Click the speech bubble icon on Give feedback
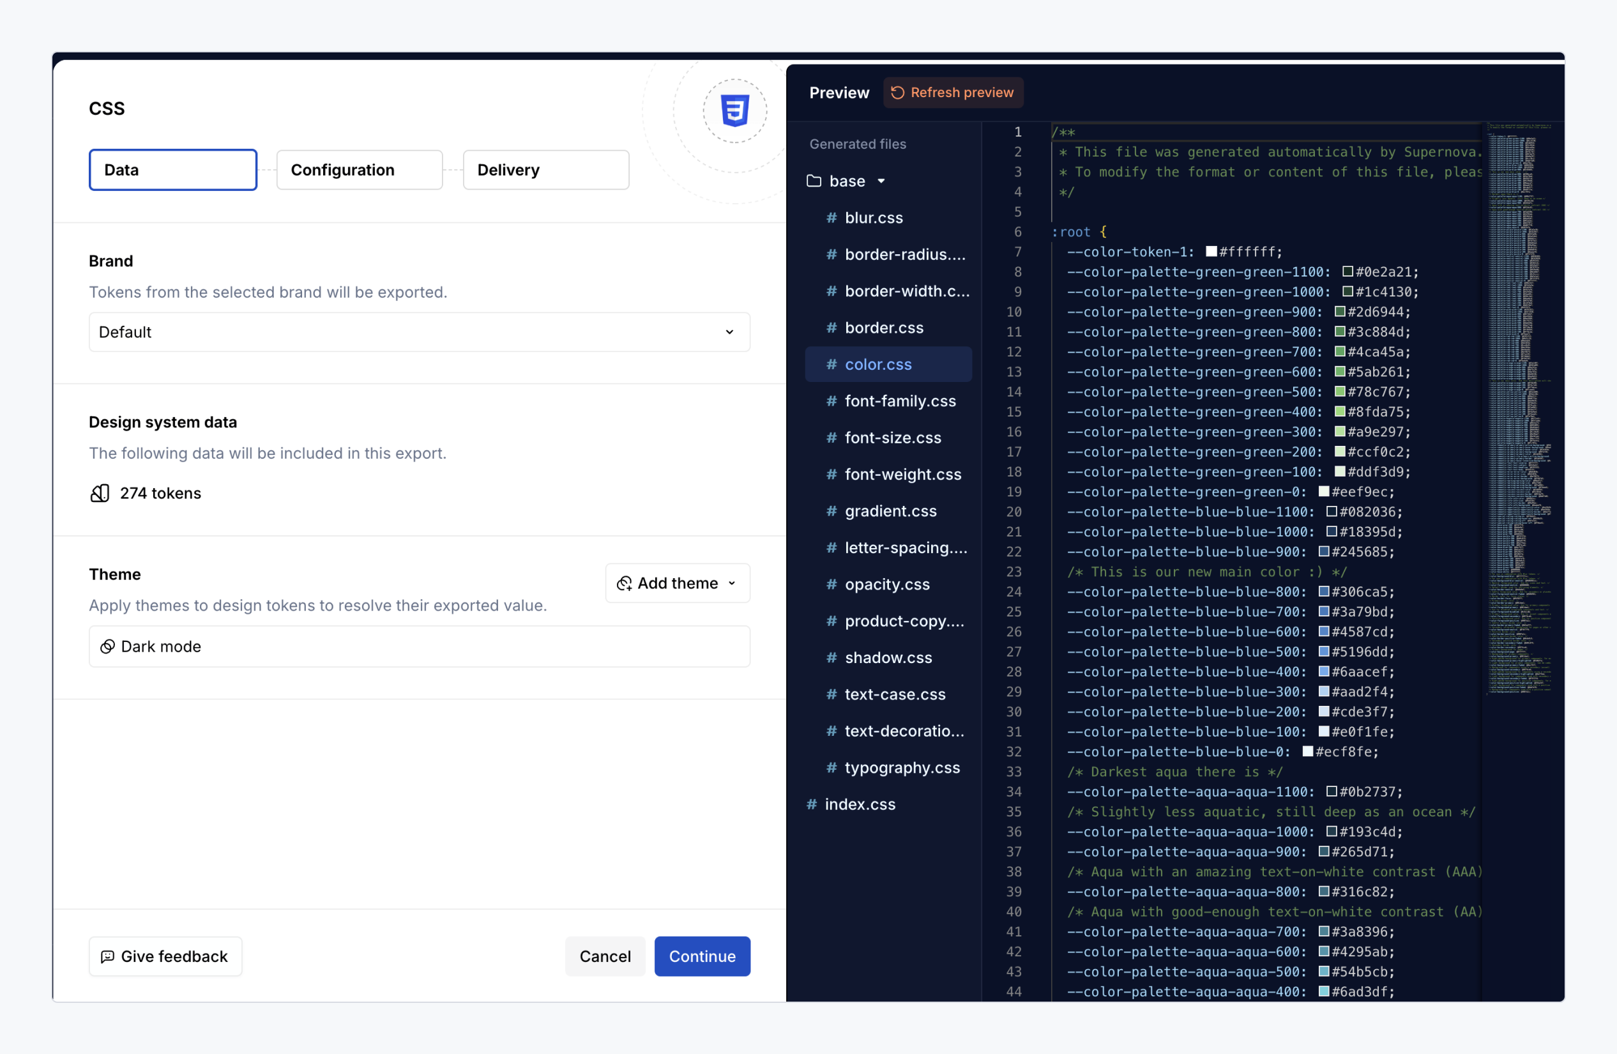Viewport: 1617px width, 1054px height. (x=107, y=956)
